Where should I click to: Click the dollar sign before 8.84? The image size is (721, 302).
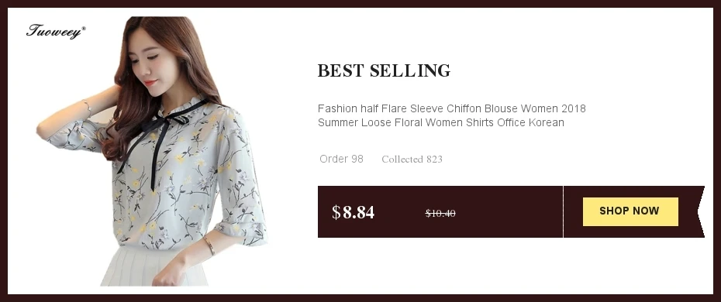pyautogui.click(x=336, y=212)
